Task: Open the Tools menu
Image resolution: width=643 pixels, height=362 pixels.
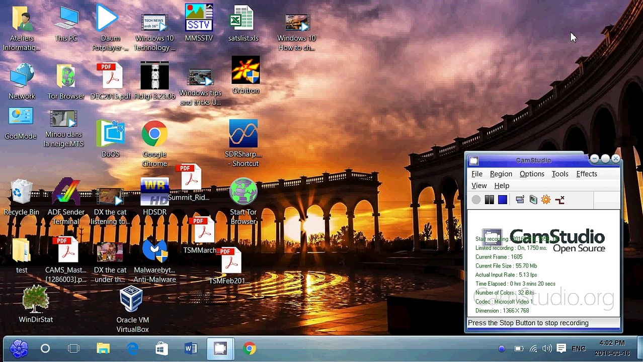Action: (x=560, y=174)
